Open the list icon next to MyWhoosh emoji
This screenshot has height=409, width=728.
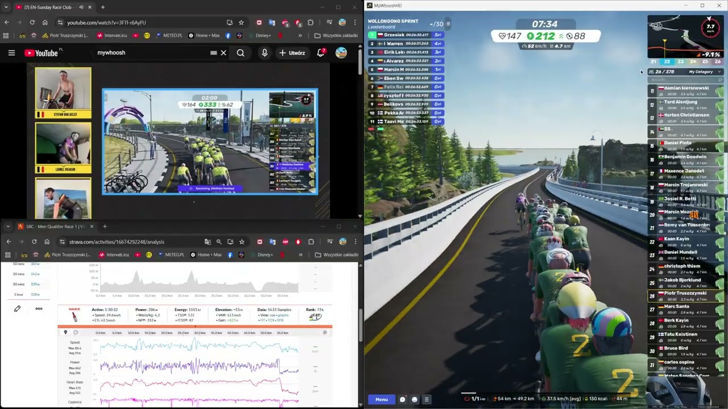(x=427, y=399)
